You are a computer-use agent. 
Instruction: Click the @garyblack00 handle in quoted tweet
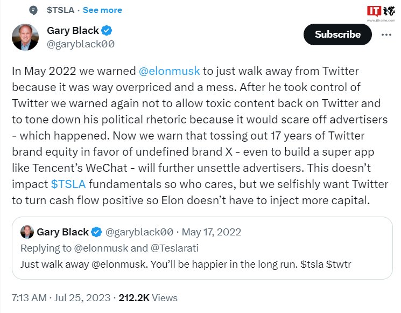pos(139,232)
